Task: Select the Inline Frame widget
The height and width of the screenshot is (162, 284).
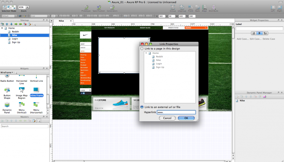Action: tap(36, 92)
